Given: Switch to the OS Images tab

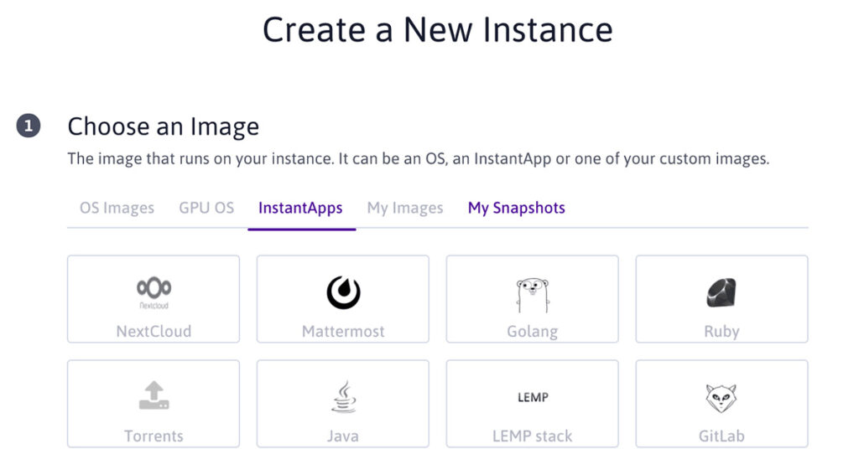Looking at the screenshot, I should point(117,208).
